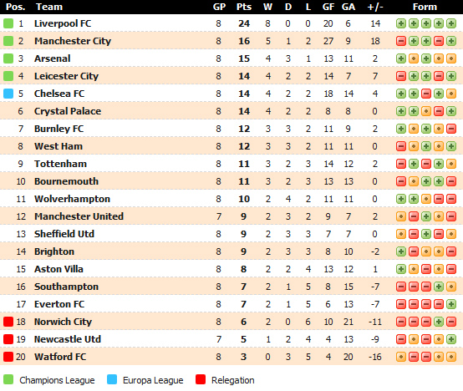The width and height of the screenshot is (463, 391).
Task: Sort table by Pts column header
Action: (x=244, y=7)
